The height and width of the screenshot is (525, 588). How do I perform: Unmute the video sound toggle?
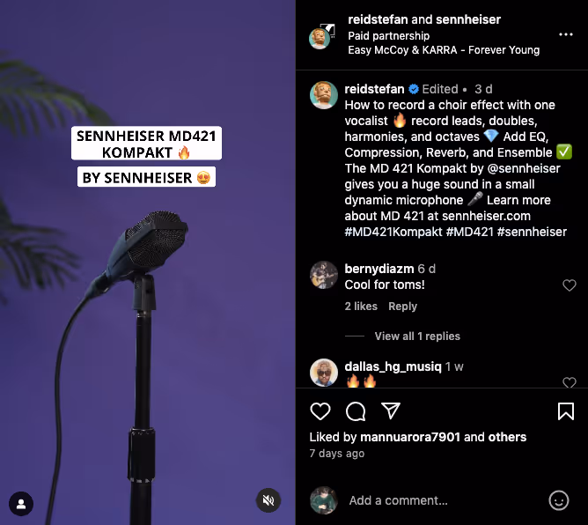(268, 500)
